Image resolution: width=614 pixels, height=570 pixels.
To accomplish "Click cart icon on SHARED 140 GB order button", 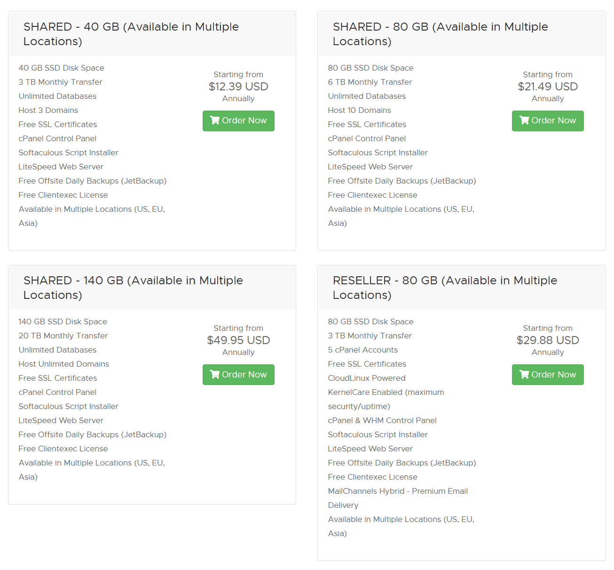I will tap(215, 375).
